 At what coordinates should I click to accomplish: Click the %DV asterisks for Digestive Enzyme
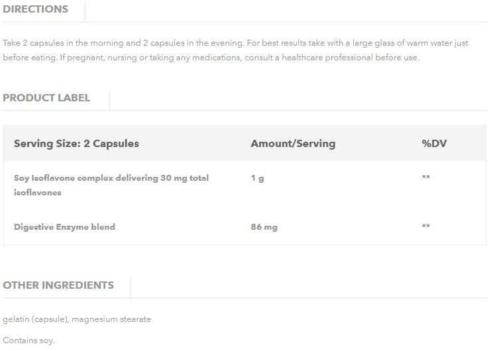426,227
